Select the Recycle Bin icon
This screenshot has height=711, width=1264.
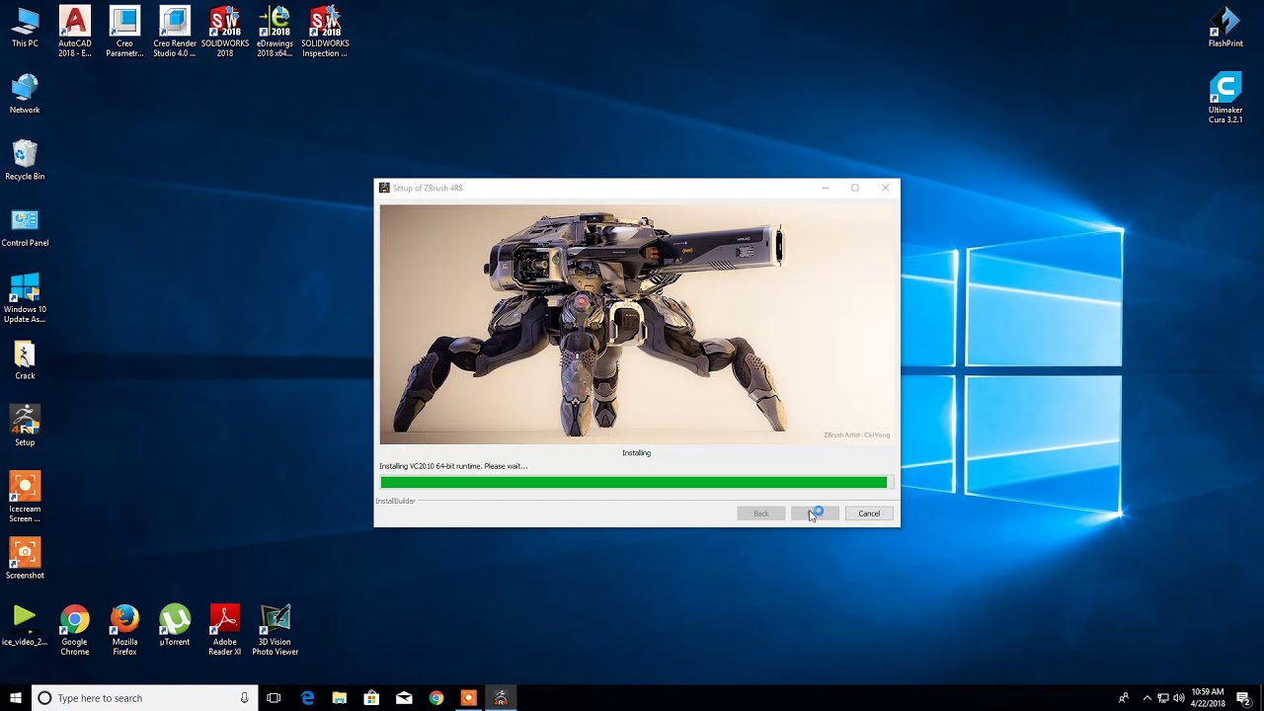click(x=25, y=160)
